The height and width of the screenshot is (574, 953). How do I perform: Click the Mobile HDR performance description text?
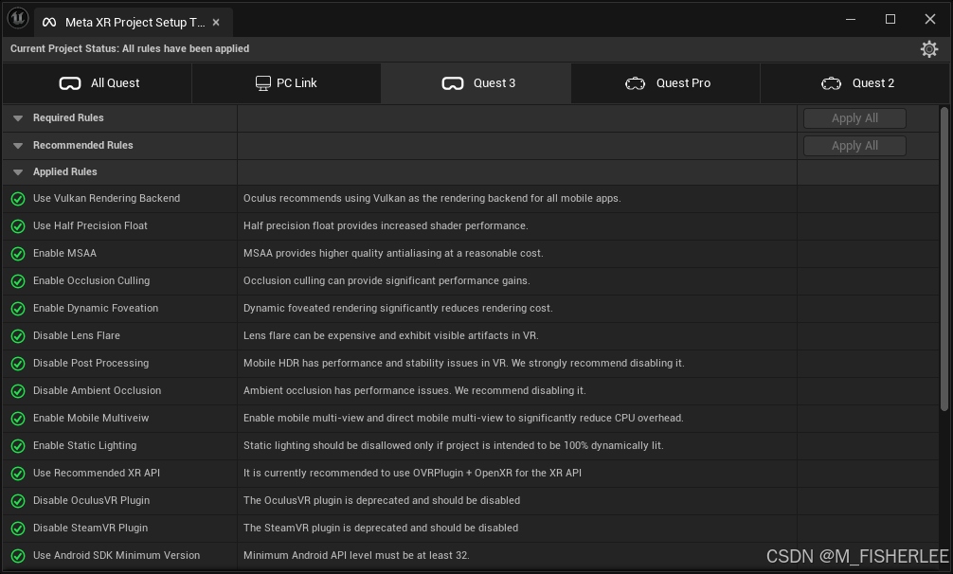point(464,363)
